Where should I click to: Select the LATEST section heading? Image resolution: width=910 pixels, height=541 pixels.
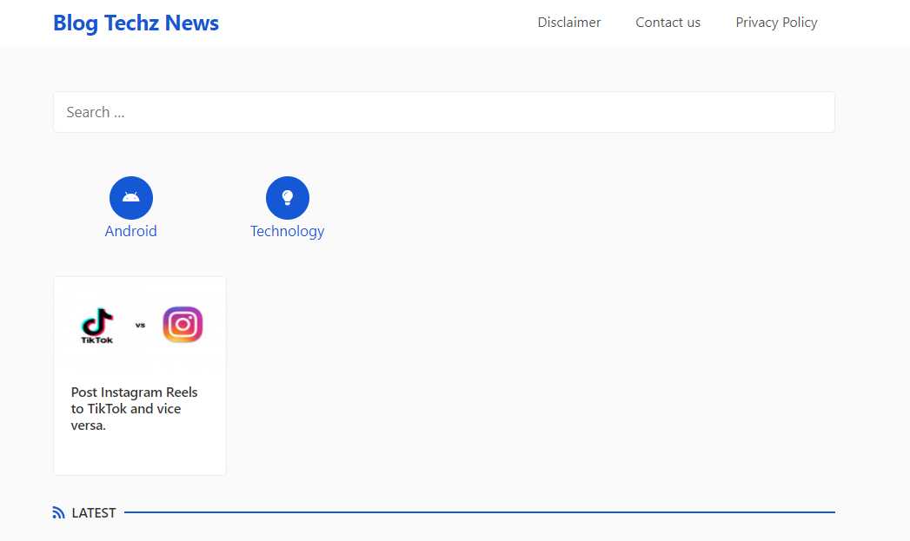point(94,512)
